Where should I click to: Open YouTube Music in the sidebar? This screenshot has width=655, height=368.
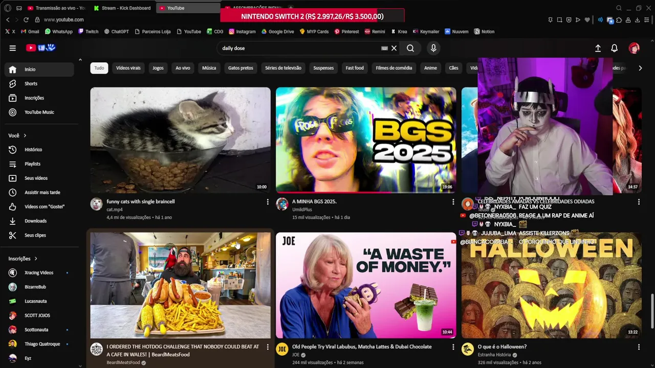pyautogui.click(x=39, y=112)
